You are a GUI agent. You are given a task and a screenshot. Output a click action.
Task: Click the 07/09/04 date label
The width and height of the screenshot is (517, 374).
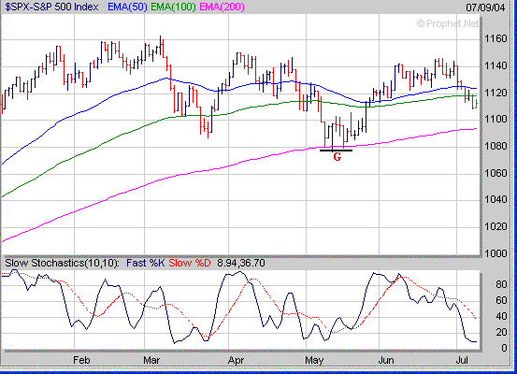(x=485, y=7)
